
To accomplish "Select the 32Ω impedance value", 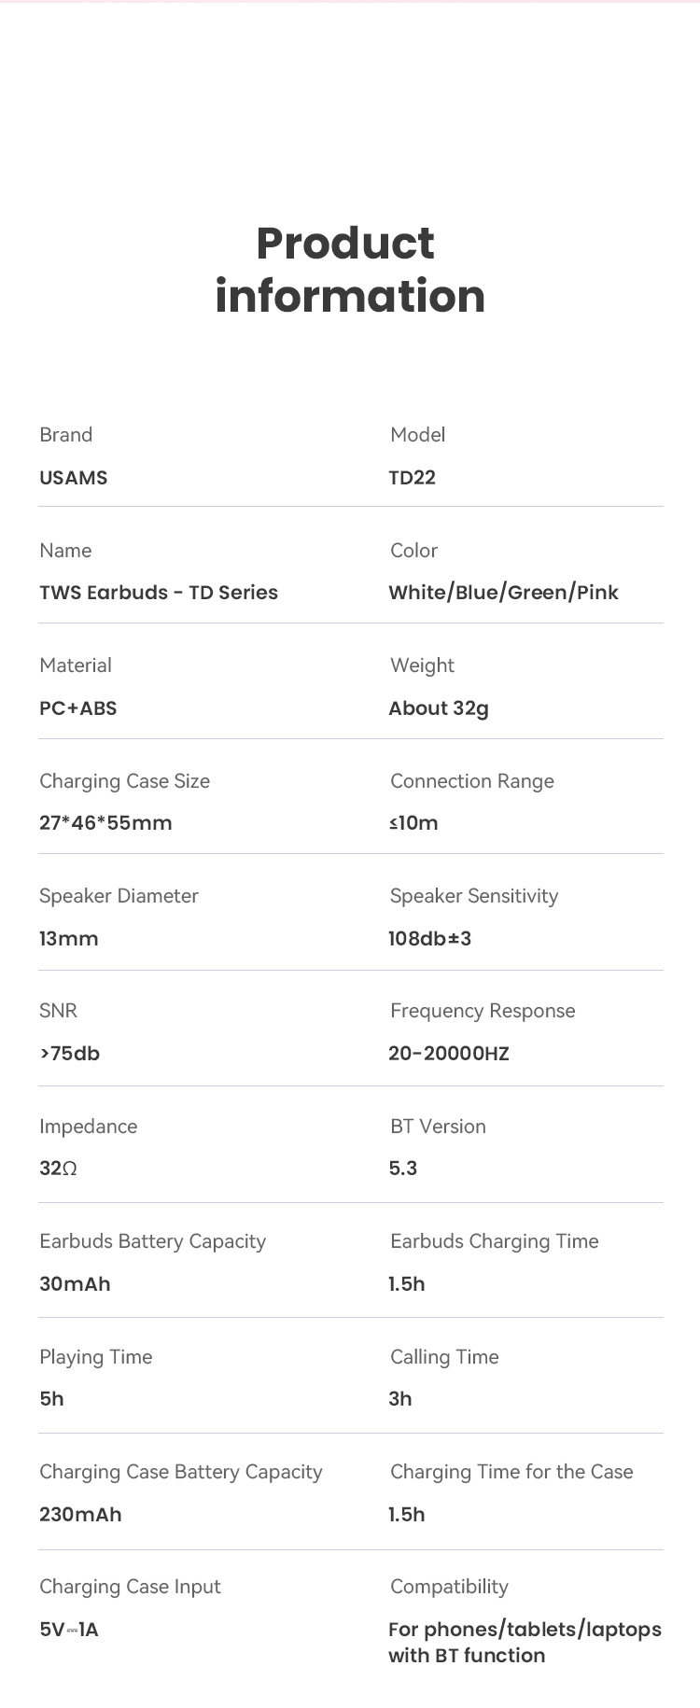I will pyautogui.click(x=58, y=1169).
